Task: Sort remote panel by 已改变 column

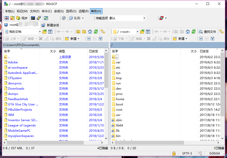Action: click(209, 51)
